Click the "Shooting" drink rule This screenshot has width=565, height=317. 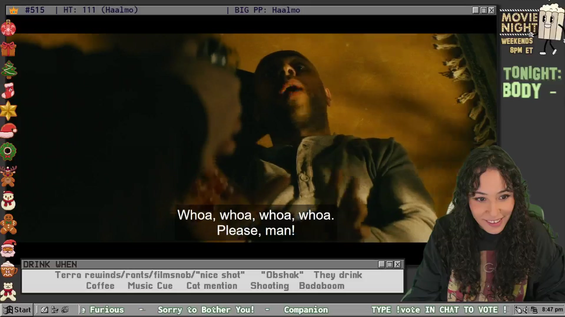[x=270, y=286]
